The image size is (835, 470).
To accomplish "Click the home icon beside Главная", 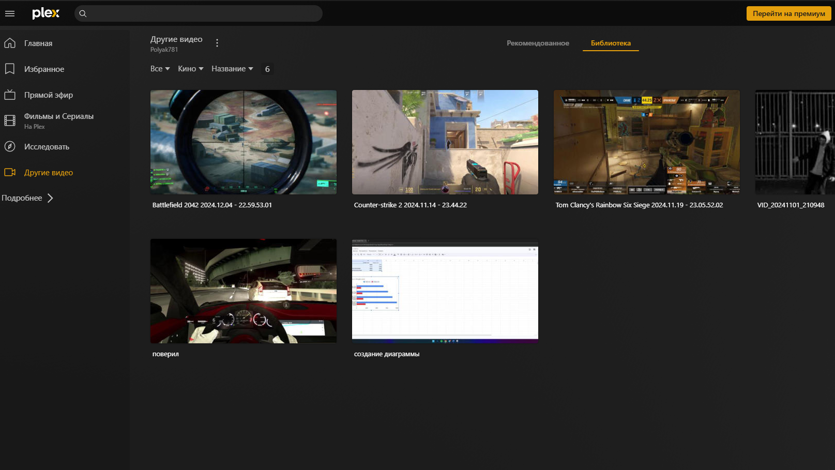I will (x=10, y=43).
